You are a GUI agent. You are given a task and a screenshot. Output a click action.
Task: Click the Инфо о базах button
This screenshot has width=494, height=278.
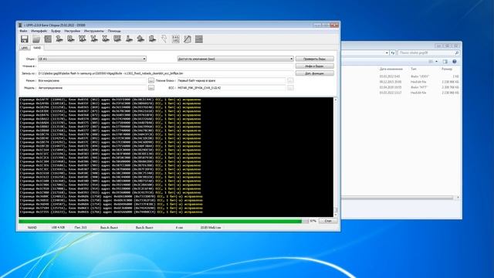click(x=314, y=66)
